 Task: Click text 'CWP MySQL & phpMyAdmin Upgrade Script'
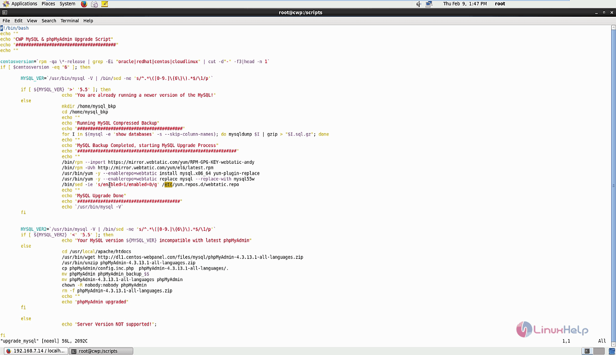[x=64, y=39]
